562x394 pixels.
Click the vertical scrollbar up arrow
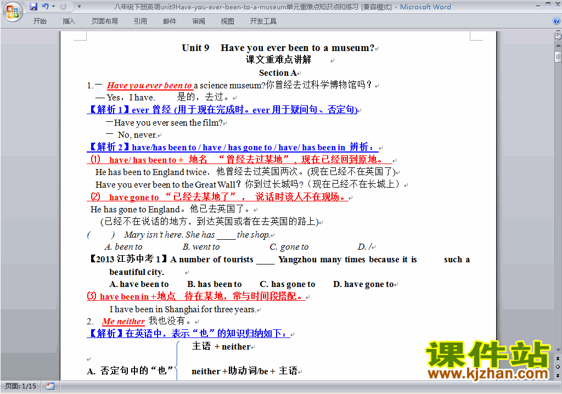click(558, 46)
